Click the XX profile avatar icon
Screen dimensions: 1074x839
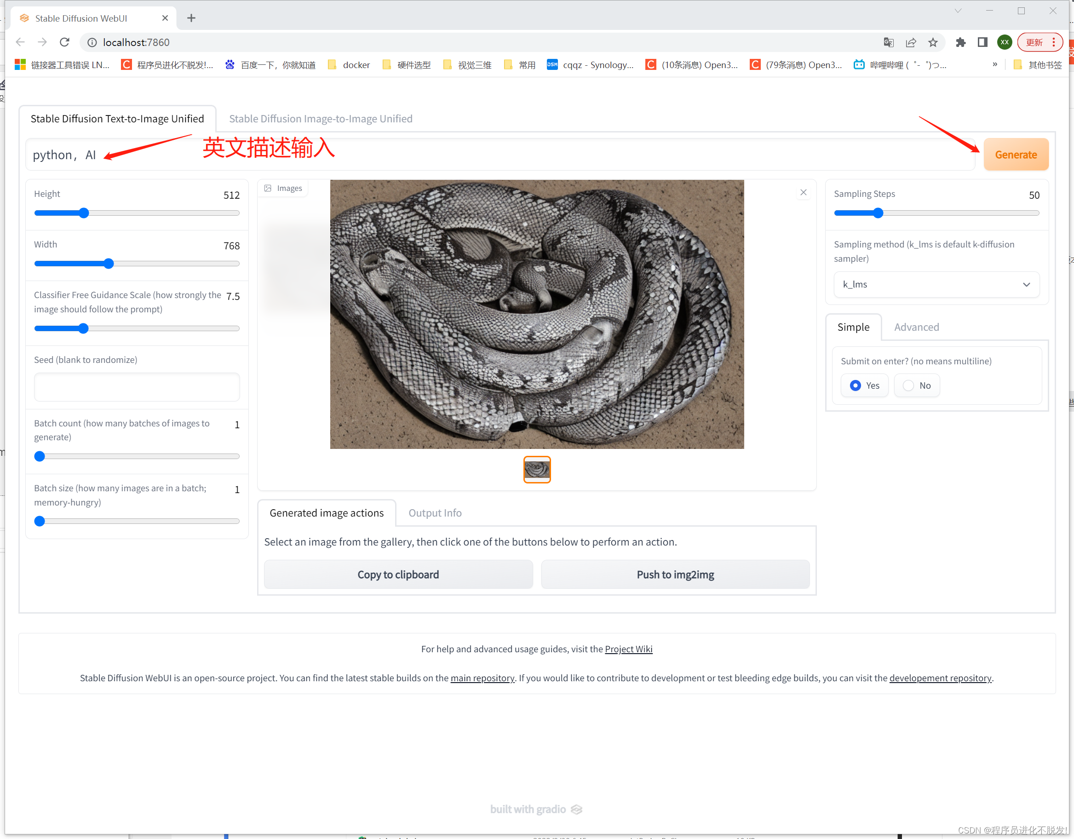1004,42
